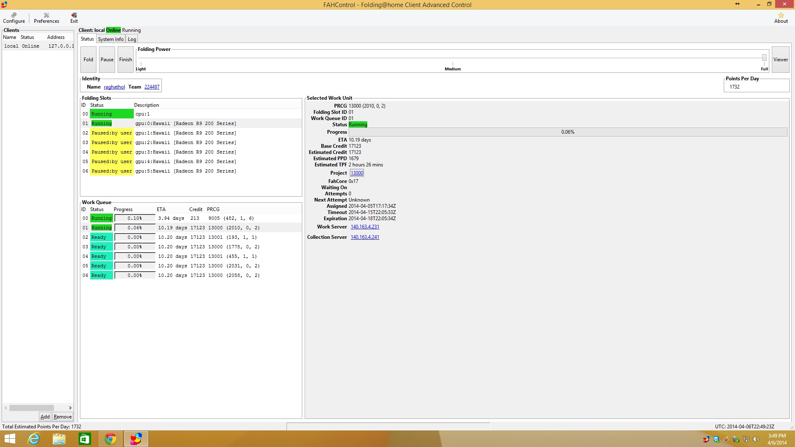Click the Remove client button
The height and width of the screenshot is (447, 795).
[x=63, y=417]
